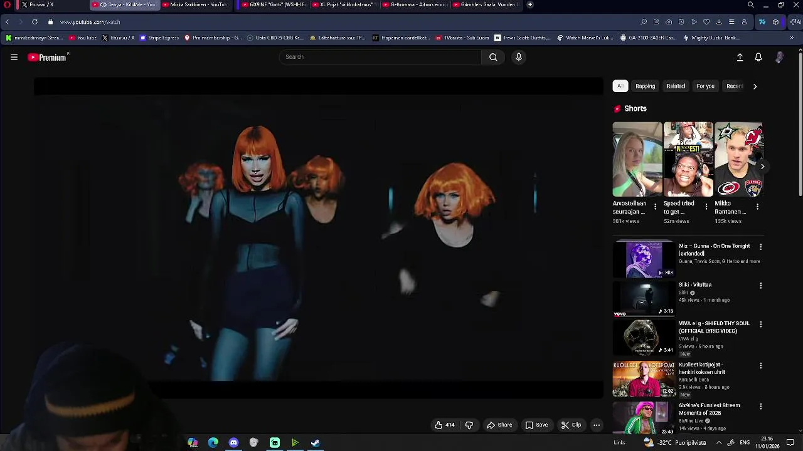Go back in browser history

[7, 22]
